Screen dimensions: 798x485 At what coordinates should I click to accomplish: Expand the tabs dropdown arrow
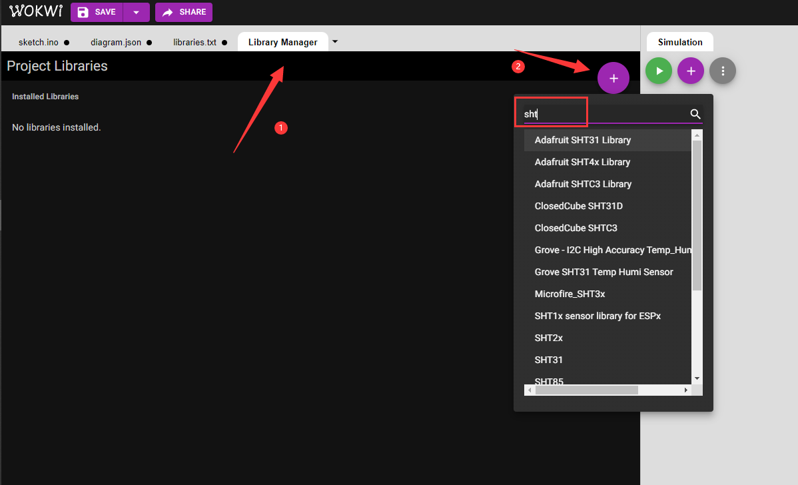pos(335,42)
